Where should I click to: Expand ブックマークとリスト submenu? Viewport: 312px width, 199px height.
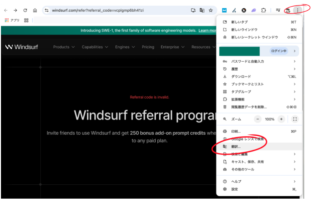point(259,84)
